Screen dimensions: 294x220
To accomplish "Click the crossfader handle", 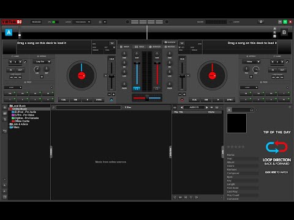I will [147, 98].
